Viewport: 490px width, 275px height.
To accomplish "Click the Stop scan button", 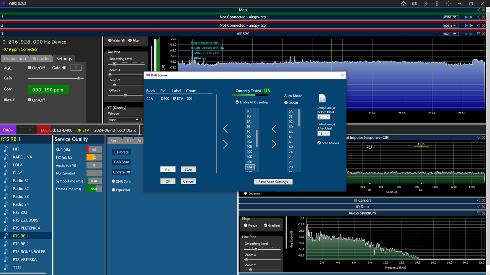I will click(x=188, y=169).
